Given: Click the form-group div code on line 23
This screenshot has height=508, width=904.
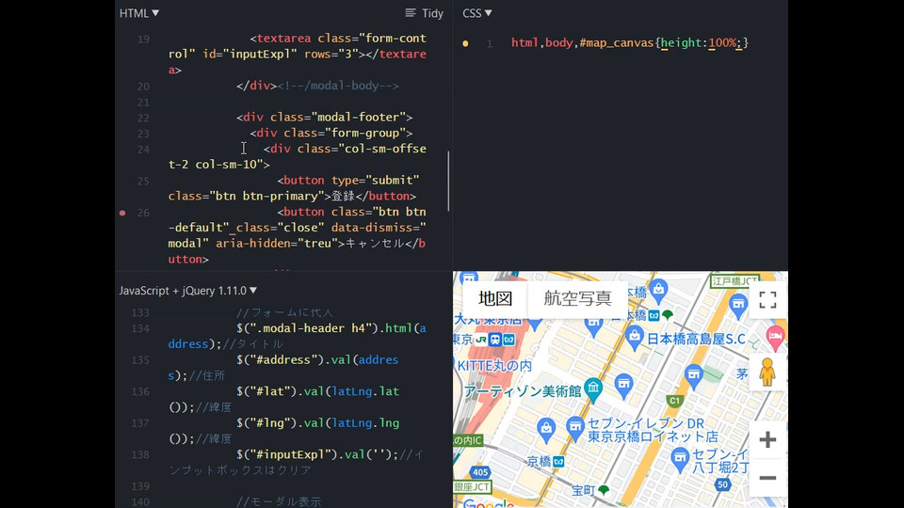Looking at the screenshot, I should coord(331,133).
